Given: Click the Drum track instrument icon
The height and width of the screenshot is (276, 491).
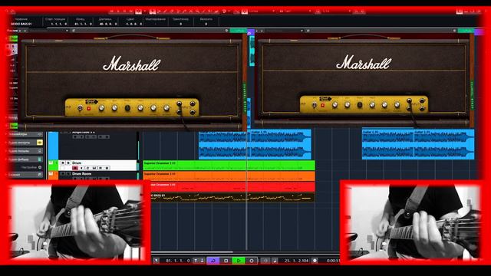Looking at the screenshot, I should click(x=51, y=163).
